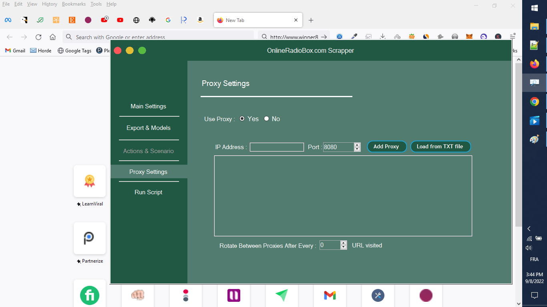Open the Gmail bookmark
The image size is (547, 307).
pyautogui.click(x=15, y=51)
